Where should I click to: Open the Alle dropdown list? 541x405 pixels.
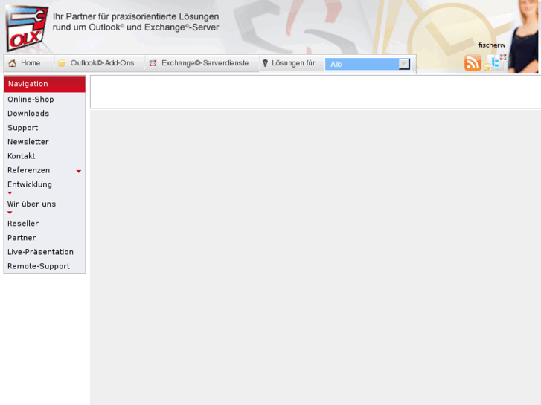[368, 64]
